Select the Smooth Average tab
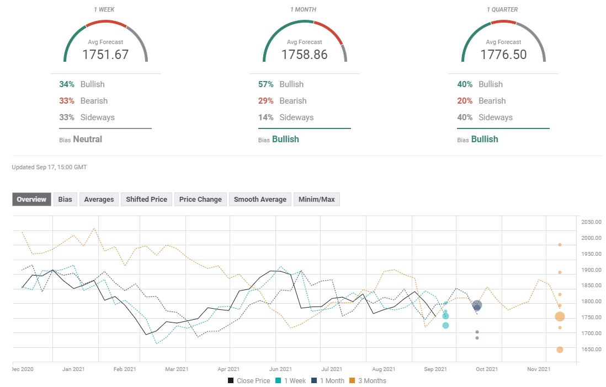Image resolution: width=606 pixels, height=387 pixels. 260,200
